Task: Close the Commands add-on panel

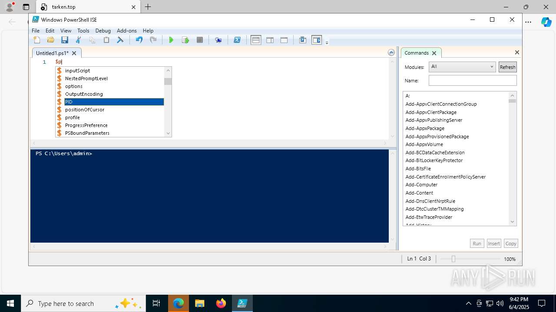Action: 517,52
